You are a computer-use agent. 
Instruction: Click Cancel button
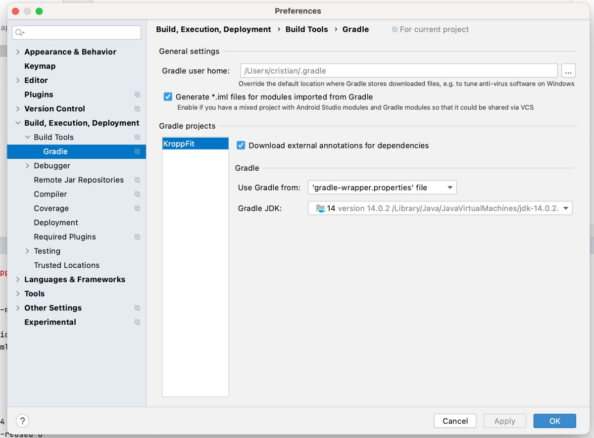coord(455,421)
